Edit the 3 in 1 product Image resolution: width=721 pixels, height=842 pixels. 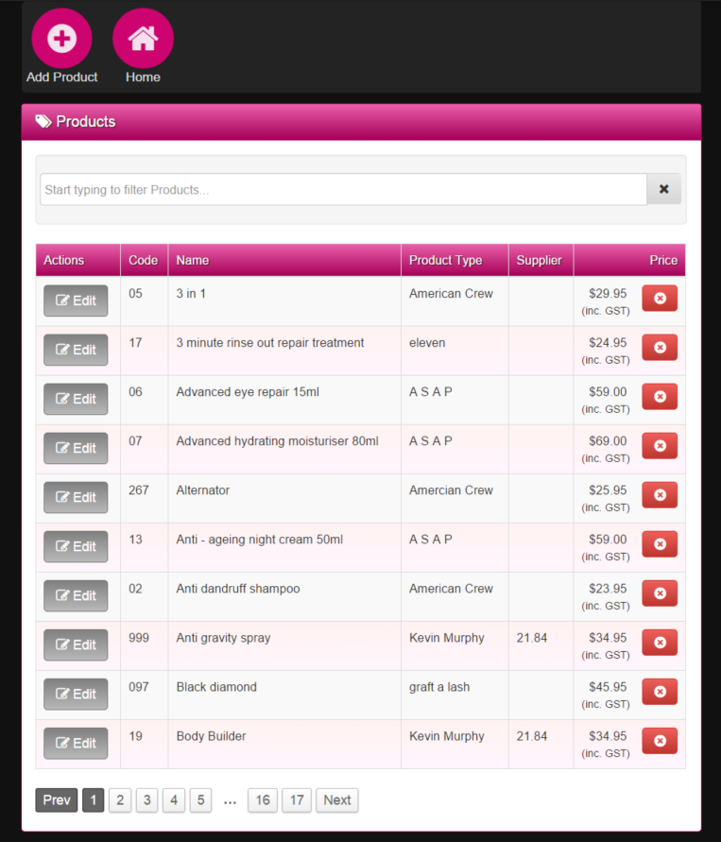76,301
